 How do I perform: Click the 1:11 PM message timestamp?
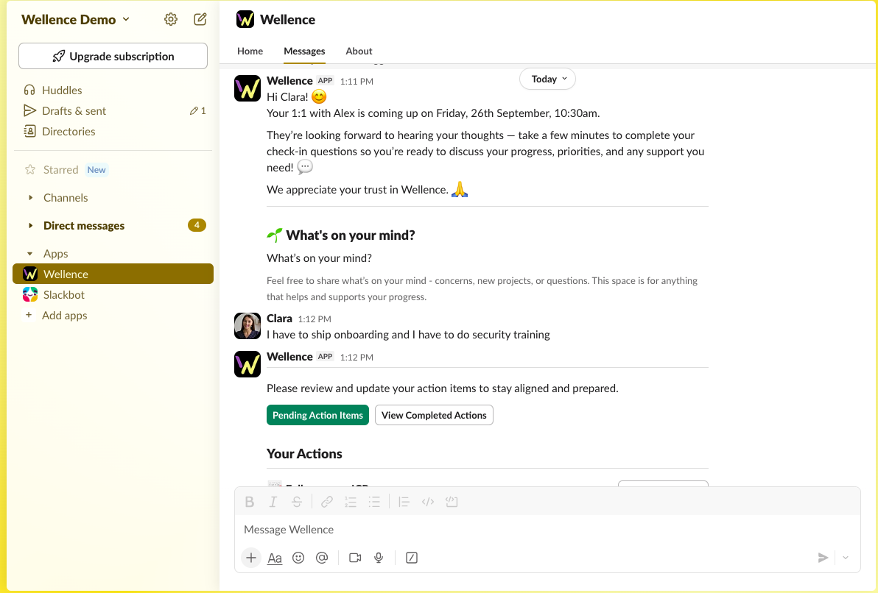(x=357, y=81)
